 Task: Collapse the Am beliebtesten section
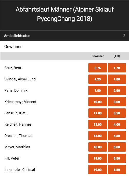pos(64,35)
